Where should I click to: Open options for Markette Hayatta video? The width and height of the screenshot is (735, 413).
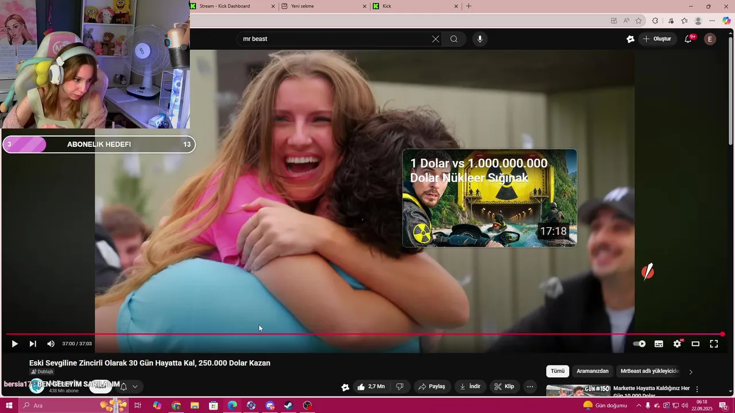coord(697,389)
